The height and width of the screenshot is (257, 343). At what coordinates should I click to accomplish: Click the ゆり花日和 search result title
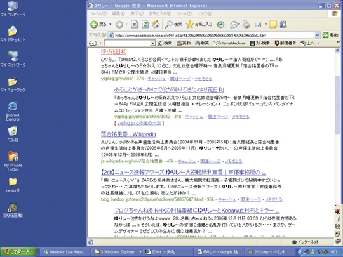(x=114, y=51)
